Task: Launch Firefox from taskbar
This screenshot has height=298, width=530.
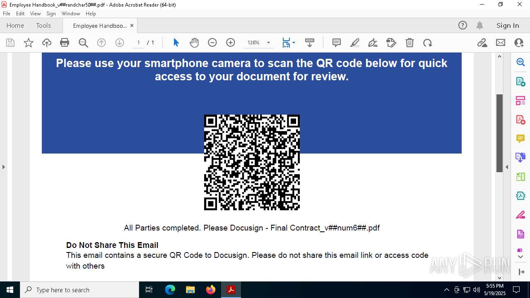Action: point(210,290)
